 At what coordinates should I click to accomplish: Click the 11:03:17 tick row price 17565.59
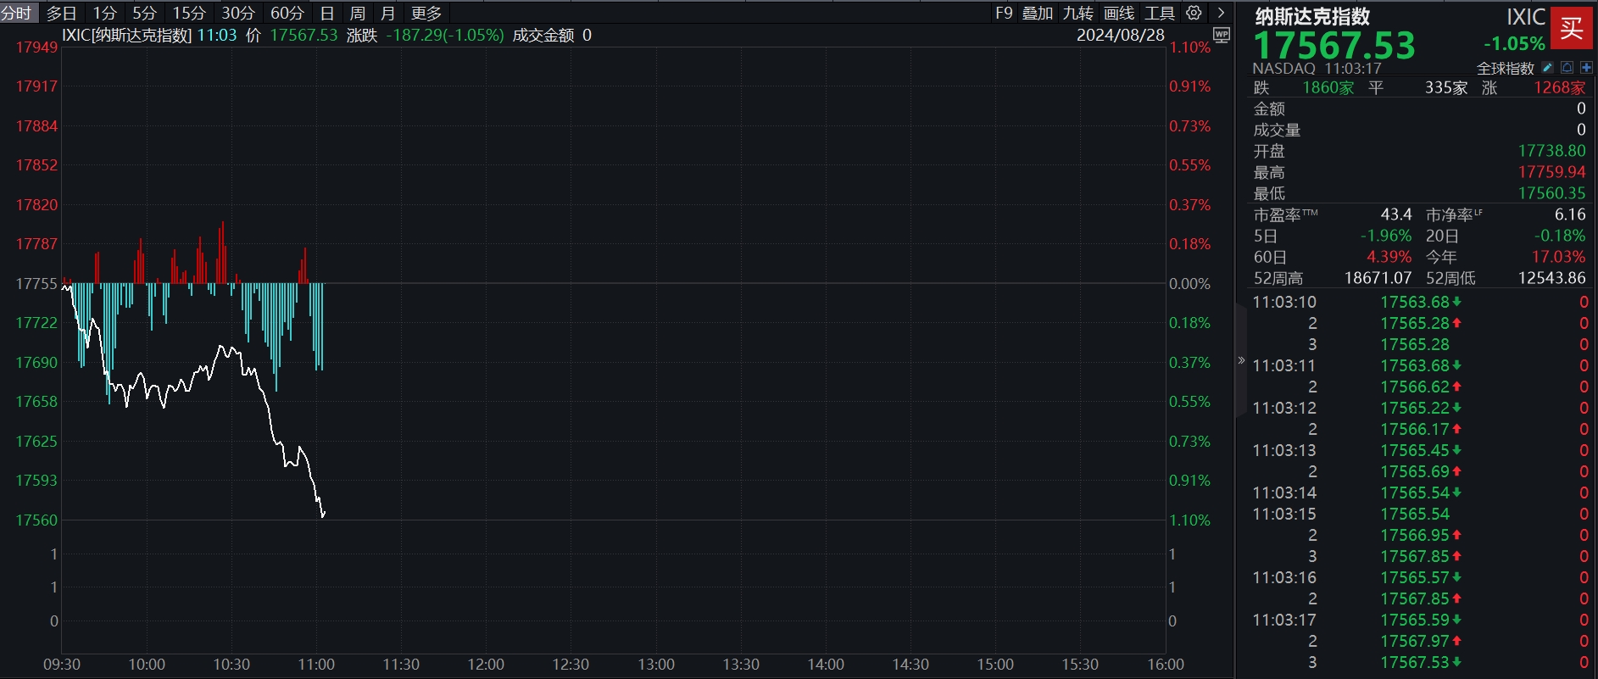tap(1415, 620)
